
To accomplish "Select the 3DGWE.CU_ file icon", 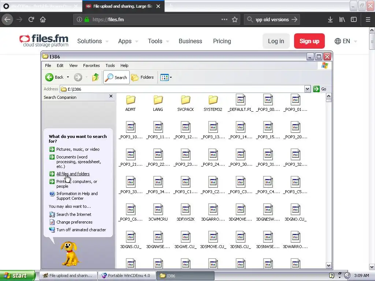I will pos(186,237).
